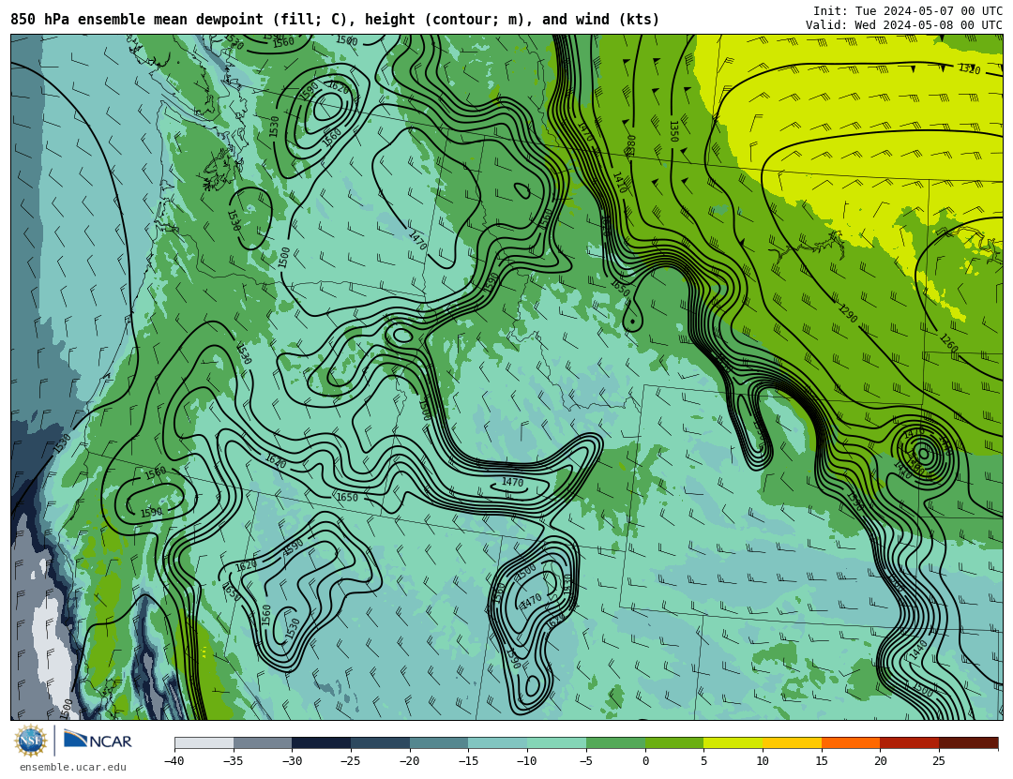Pick the -10 to -5 mint green colorbar swatch

[557, 742]
